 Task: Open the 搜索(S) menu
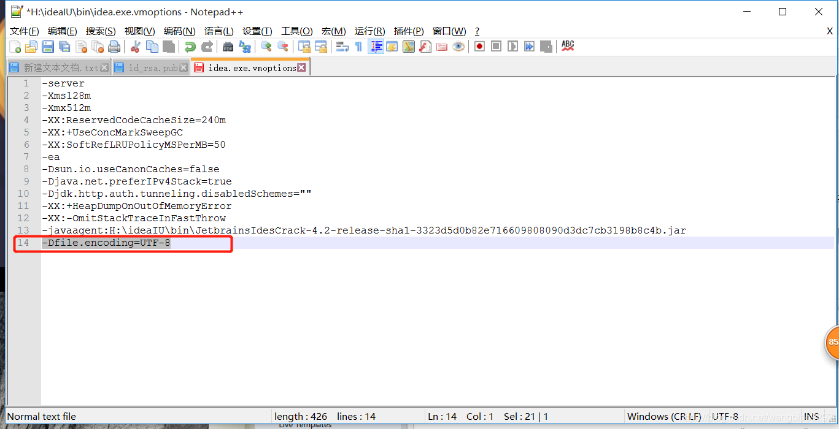(101, 31)
